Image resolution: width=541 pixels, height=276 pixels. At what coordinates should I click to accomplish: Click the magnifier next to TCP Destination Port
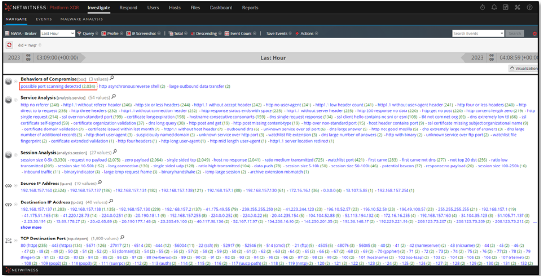click(122, 238)
